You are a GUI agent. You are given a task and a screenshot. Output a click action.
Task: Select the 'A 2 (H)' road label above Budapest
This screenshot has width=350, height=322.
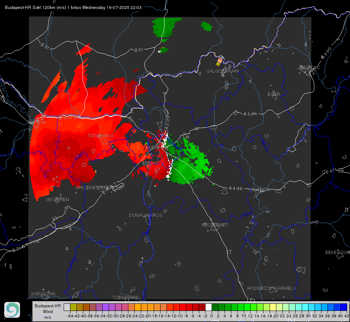click(167, 122)
